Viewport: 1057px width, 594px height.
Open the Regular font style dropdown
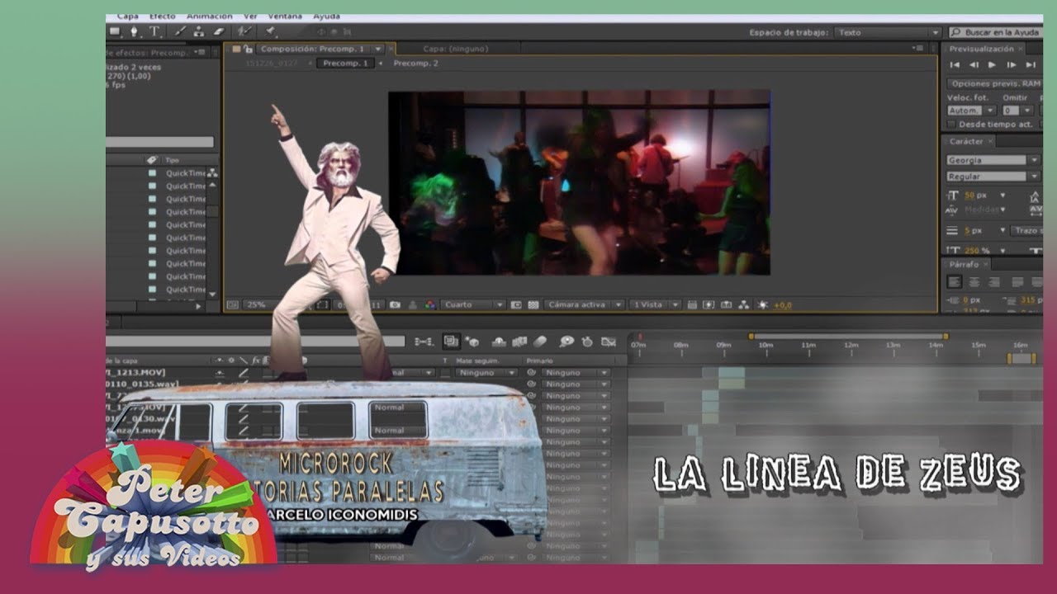click(x=993, y=177)
